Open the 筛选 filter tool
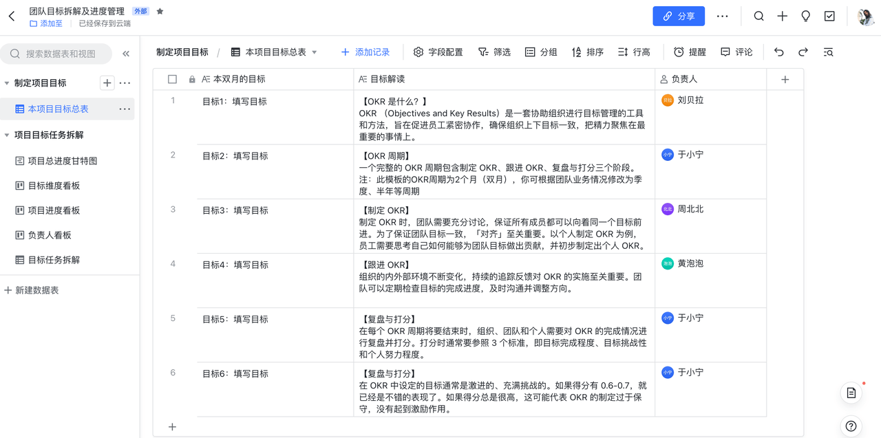 (494, 52)
